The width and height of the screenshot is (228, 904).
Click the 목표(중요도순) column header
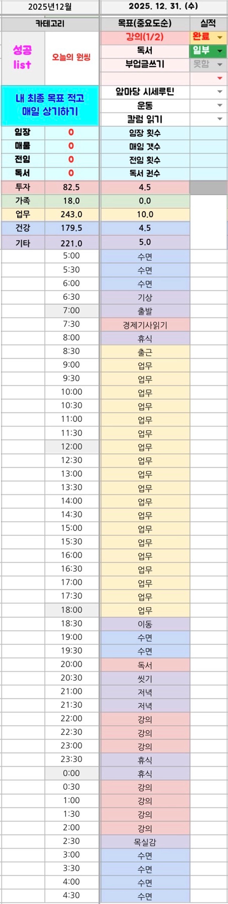tap(145, 23)
